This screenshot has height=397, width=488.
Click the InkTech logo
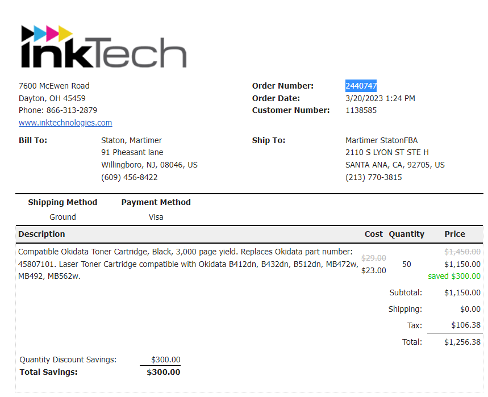(x=103, y=47)
